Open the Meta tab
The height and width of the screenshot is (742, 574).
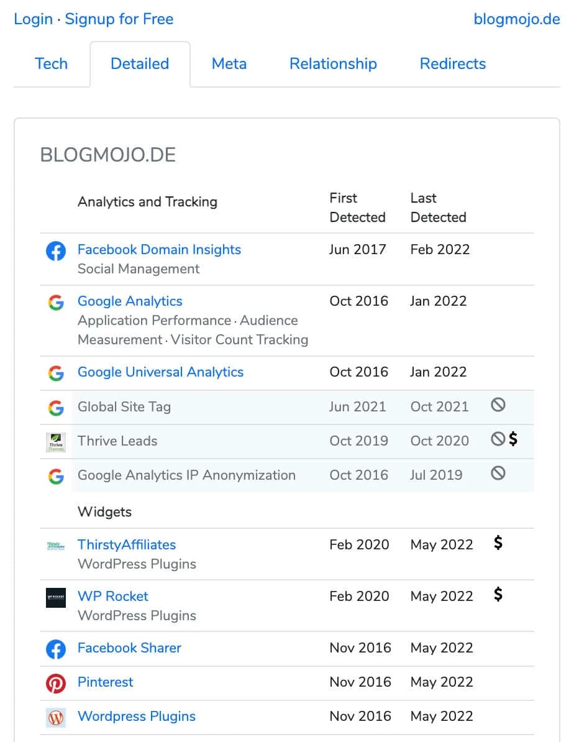(229, 63)
